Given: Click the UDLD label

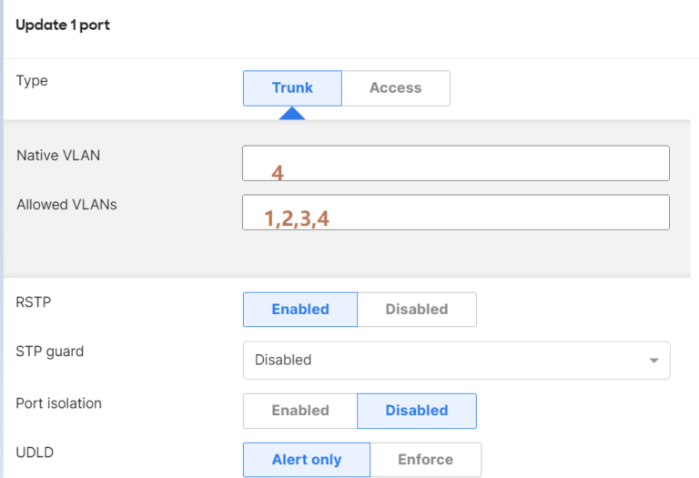Looking at the screenshot, I should (35, 453).
